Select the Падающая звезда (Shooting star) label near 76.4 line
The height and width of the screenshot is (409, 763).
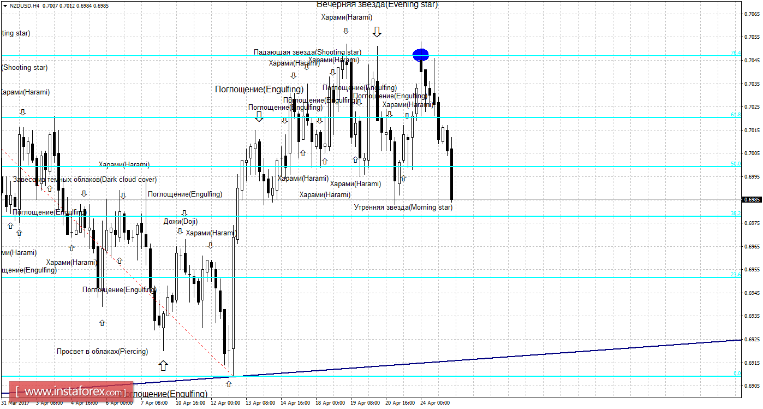pyautogui.click(x=307, y=52)
